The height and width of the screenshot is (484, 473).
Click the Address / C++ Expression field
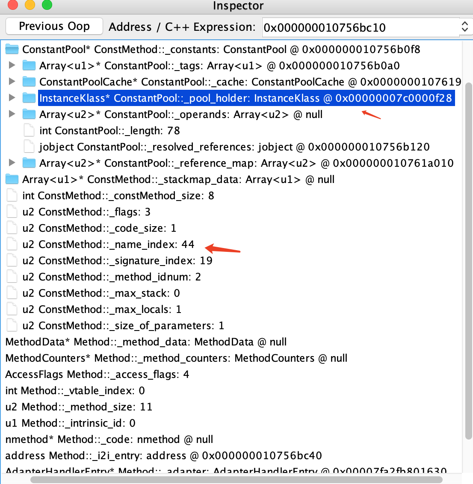click(x=359, y=27)
